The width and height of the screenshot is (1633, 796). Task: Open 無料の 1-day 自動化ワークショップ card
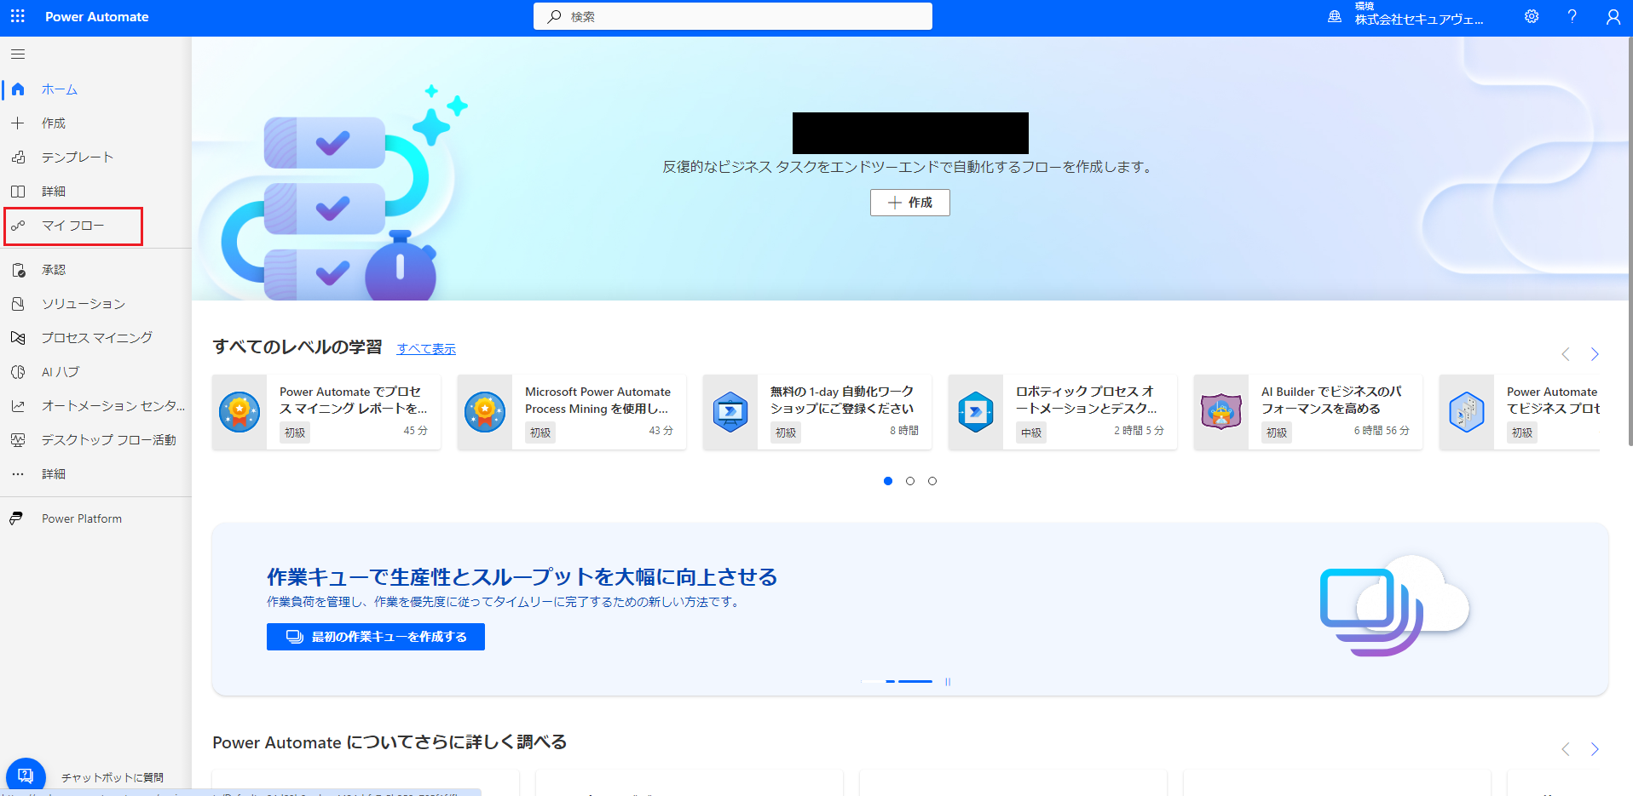tap(817, 412)
